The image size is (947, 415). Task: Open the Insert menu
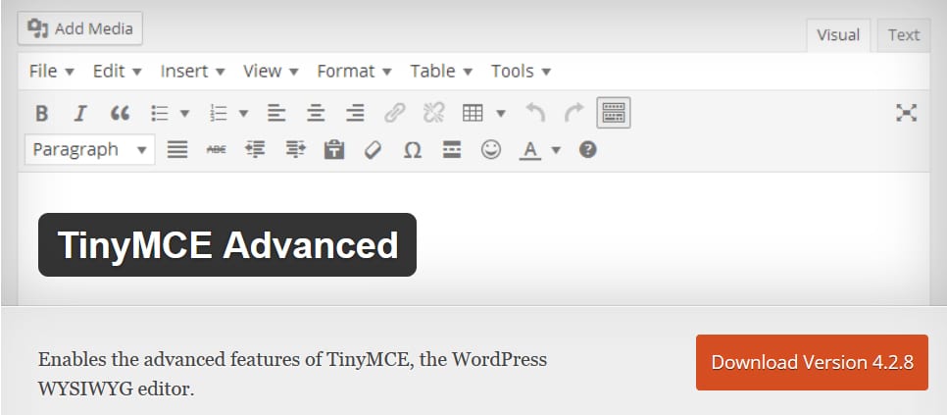point(193,71)
